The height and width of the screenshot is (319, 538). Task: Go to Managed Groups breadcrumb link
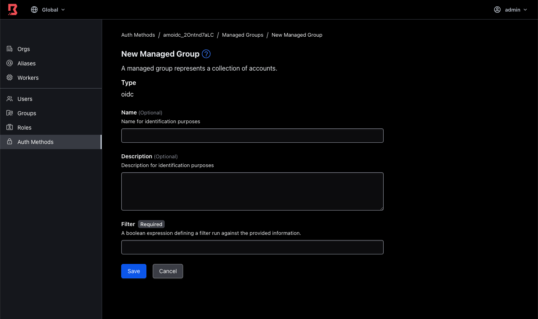242,35
